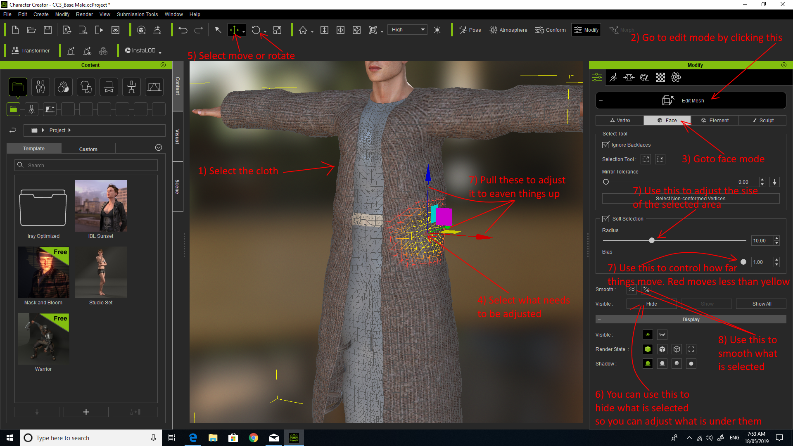Toggle the Display Visible eye icon
793x446 pixels.
click(648, 335)
